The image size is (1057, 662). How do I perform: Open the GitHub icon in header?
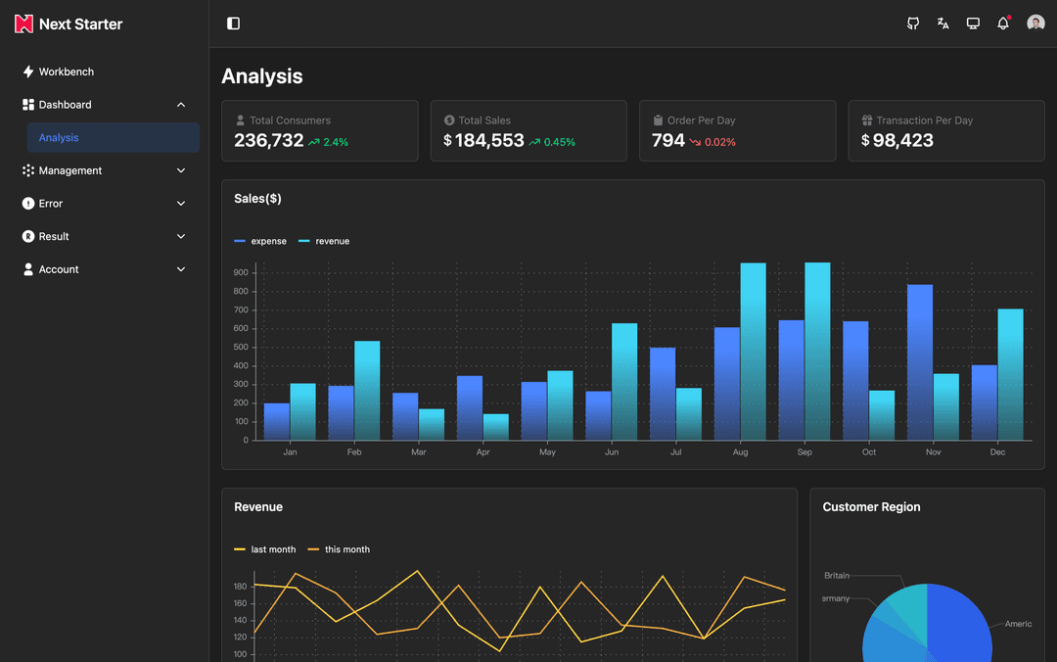click(913, 24)
